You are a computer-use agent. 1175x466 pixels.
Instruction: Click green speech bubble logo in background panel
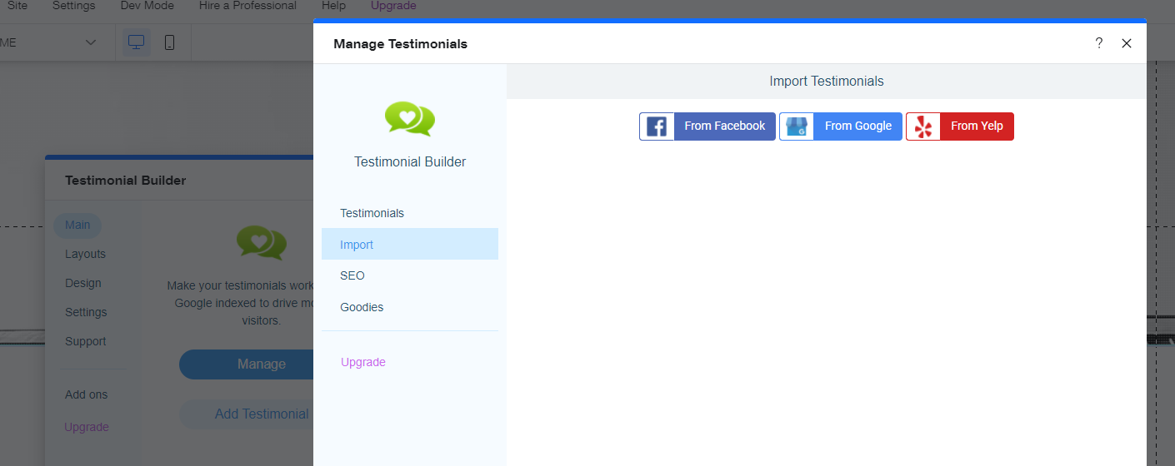coord(262,242)
